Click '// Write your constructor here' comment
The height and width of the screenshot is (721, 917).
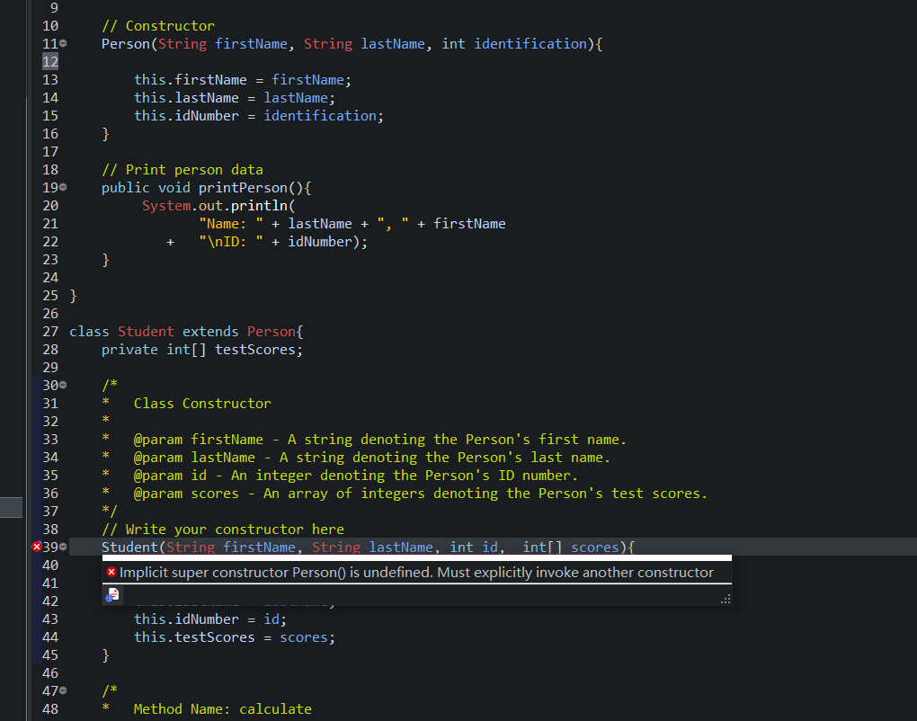(223, 530)
